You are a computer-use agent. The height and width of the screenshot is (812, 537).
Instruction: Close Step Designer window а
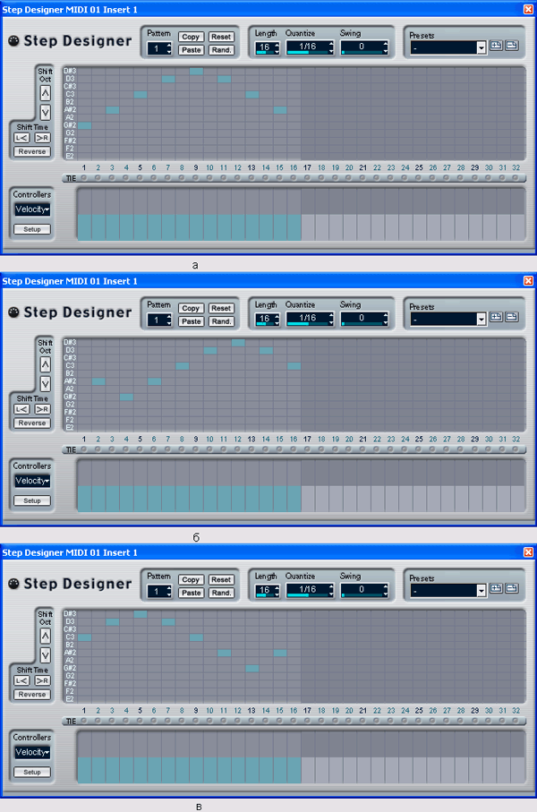pyautogui.click(x=528, y=9)
